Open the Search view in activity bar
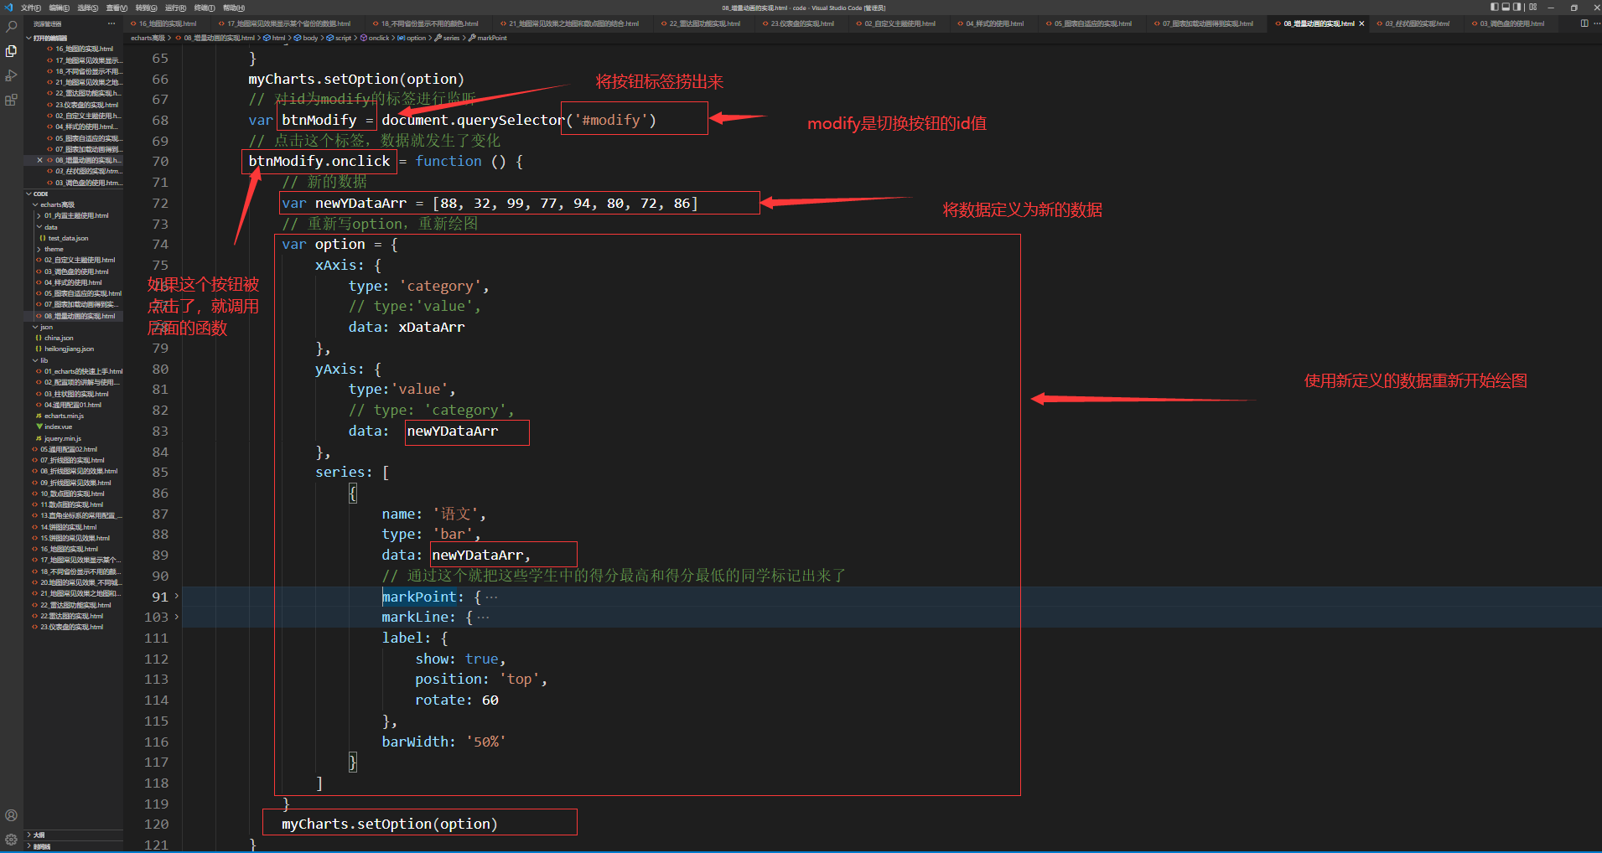The height and width of the screenshot is (853, 1602). [x=11, y=27]
